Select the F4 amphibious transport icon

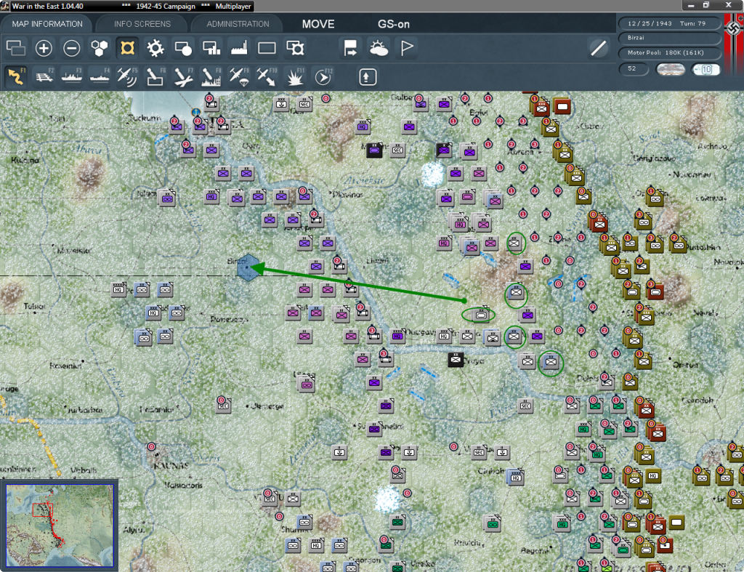[x=100, y=77]
